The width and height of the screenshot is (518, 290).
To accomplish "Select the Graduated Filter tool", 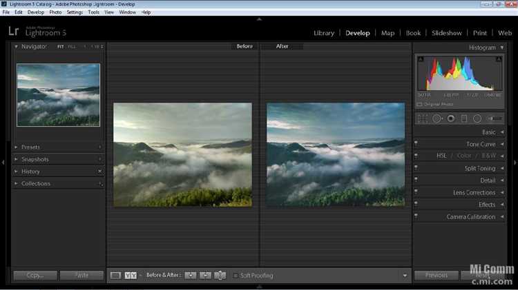I will tap(464, 118).
